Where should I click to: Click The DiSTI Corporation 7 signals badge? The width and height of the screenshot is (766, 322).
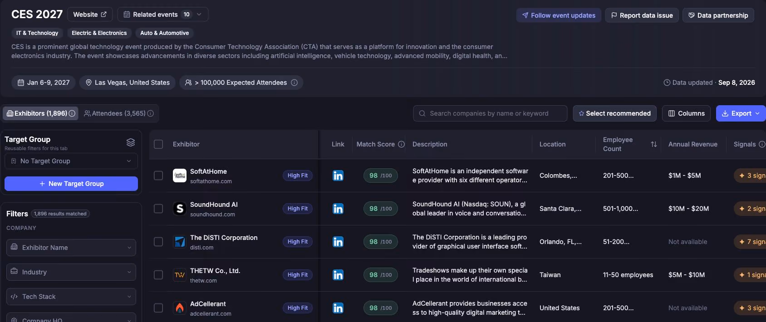click(750, 242)
